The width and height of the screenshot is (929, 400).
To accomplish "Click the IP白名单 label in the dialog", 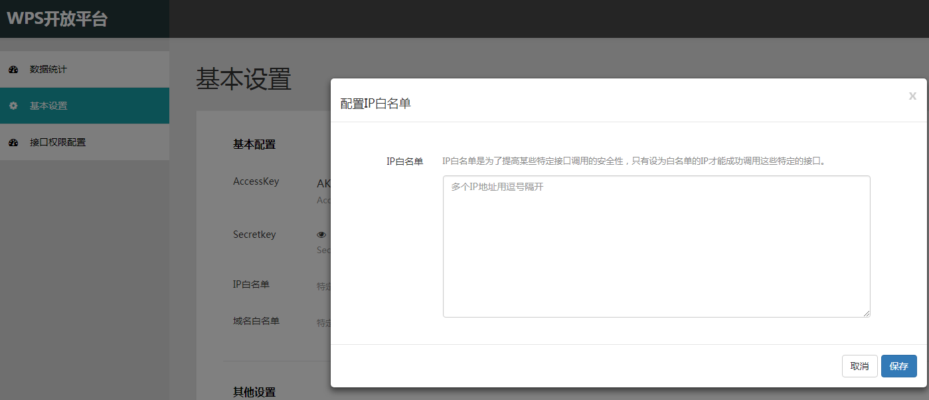I will (406, 159).
